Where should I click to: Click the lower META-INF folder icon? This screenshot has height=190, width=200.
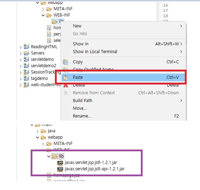tap(49, 144)
